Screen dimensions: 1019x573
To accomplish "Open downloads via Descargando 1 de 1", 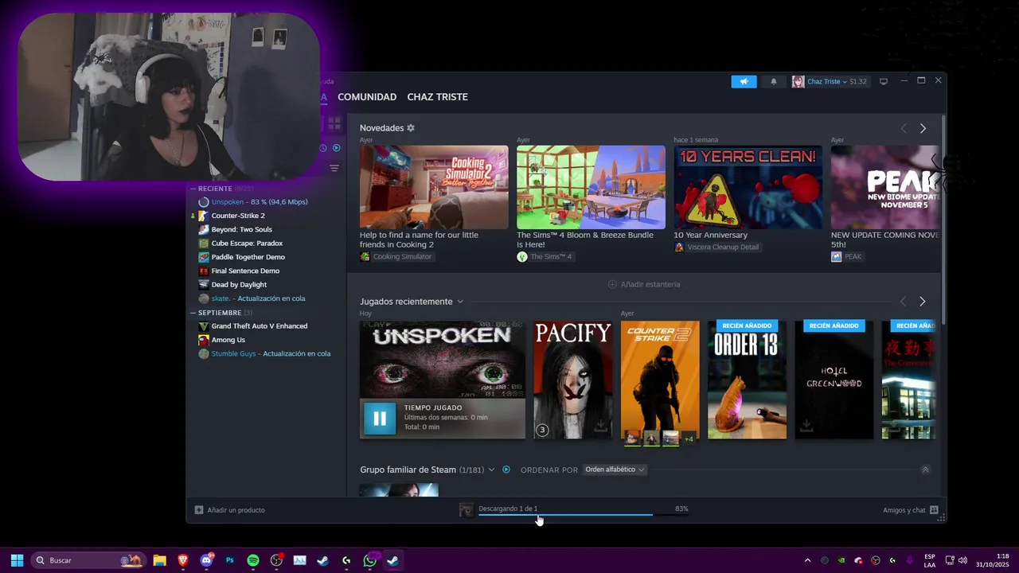I will coord(508,509).
